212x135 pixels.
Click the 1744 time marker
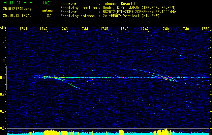click(84, 29)
